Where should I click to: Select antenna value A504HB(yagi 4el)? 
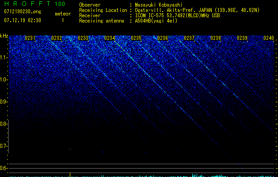click(x=156, y=21)
